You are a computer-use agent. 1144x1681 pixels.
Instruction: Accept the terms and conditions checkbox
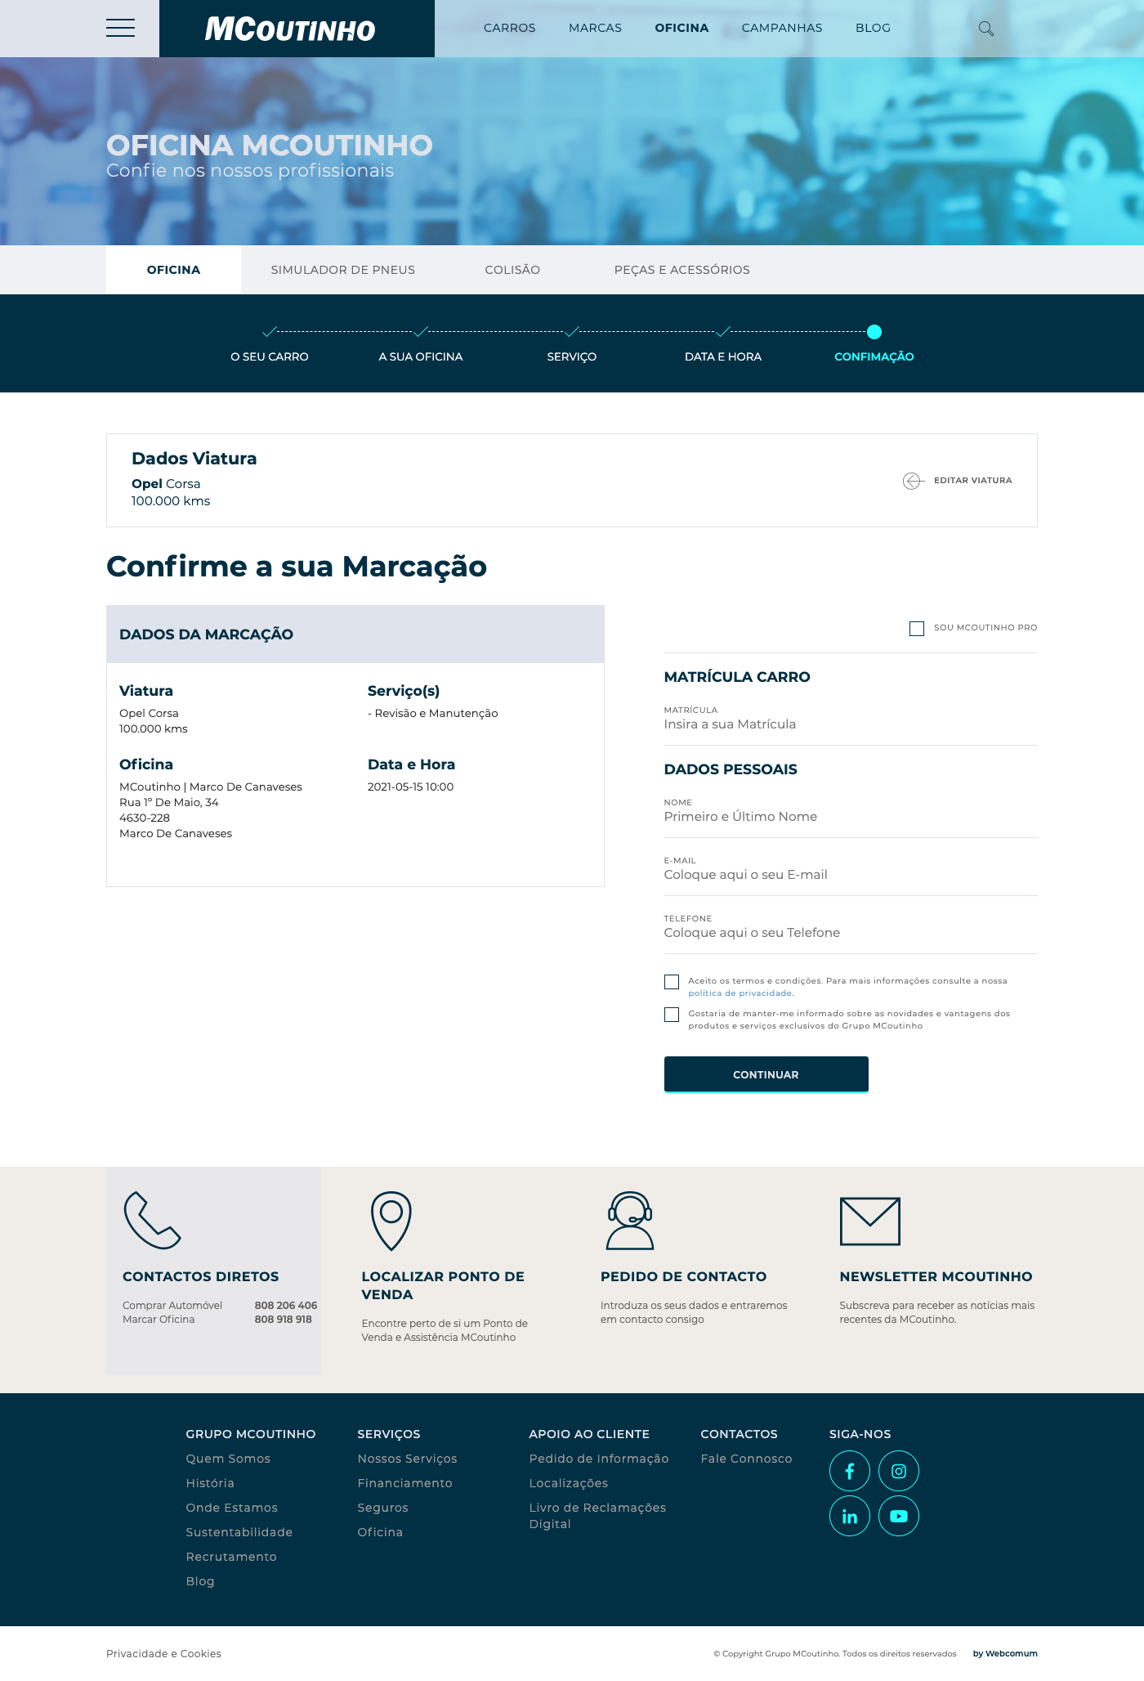point(672,982)
